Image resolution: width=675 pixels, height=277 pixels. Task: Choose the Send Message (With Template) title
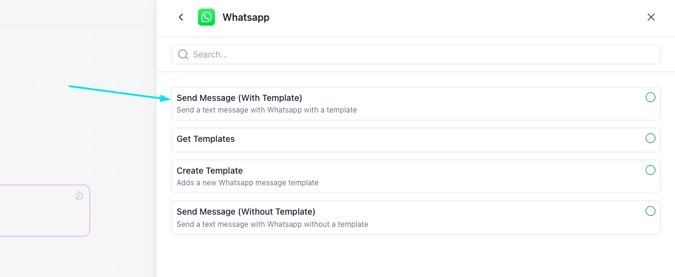pyautogui.click(x=239, y=98)
